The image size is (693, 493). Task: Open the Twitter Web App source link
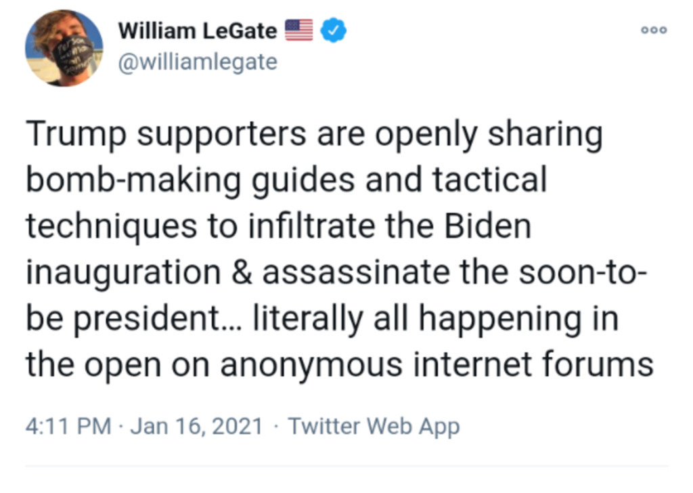click(374, 427)
